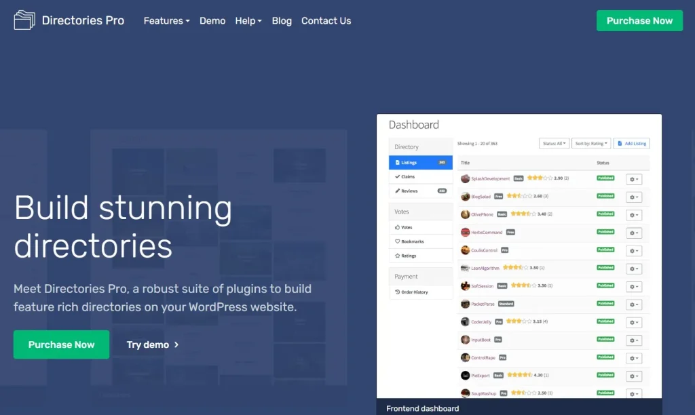Image resolution: width=695 pixels, height=415 pixels.
Task: Click the Listings count badge
Action: tap(442, 163)
